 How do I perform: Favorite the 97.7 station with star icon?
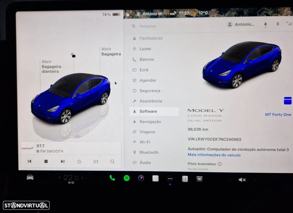click(79, 162)
